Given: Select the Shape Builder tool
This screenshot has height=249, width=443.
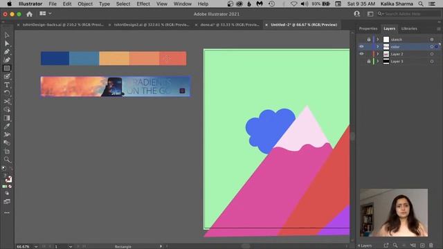Looking at the screenshot, I should (x=7, y=109).
